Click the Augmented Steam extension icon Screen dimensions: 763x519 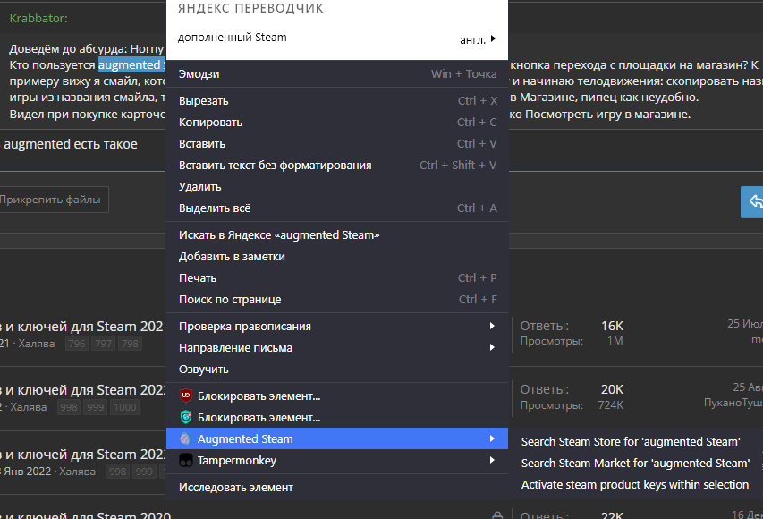coord(185,438)
